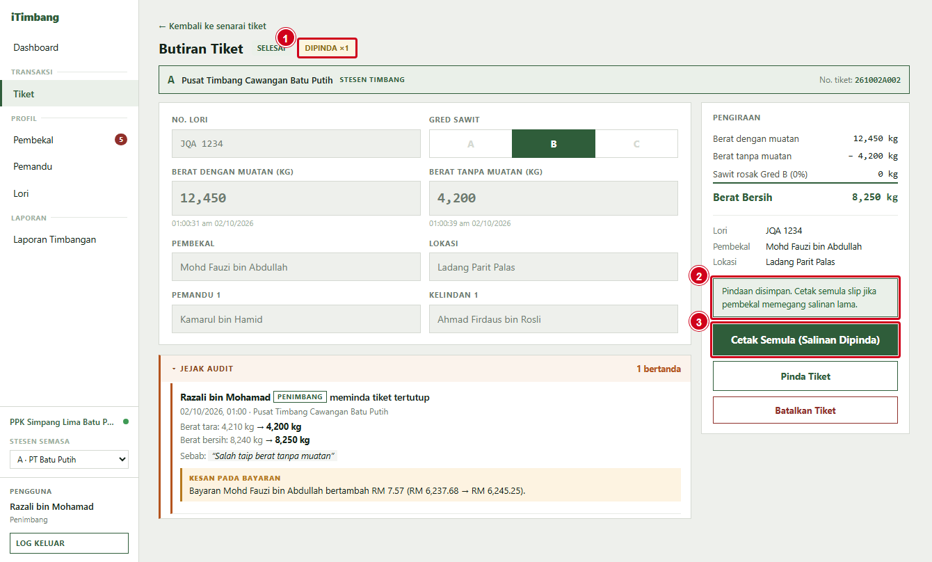The image size is (932, 562).
Task: Click the reason text 'Salah taip berat tanpa muatan'
Action: (x=273, y=456)
